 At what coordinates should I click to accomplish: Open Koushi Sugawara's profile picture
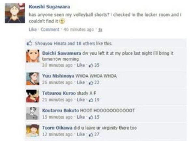pos(15,13)
